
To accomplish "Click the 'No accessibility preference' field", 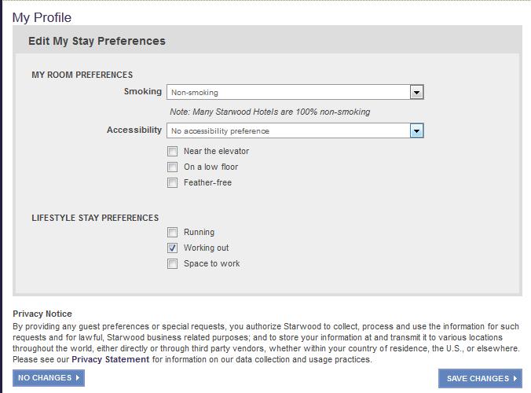I will (x=288, y=130).
